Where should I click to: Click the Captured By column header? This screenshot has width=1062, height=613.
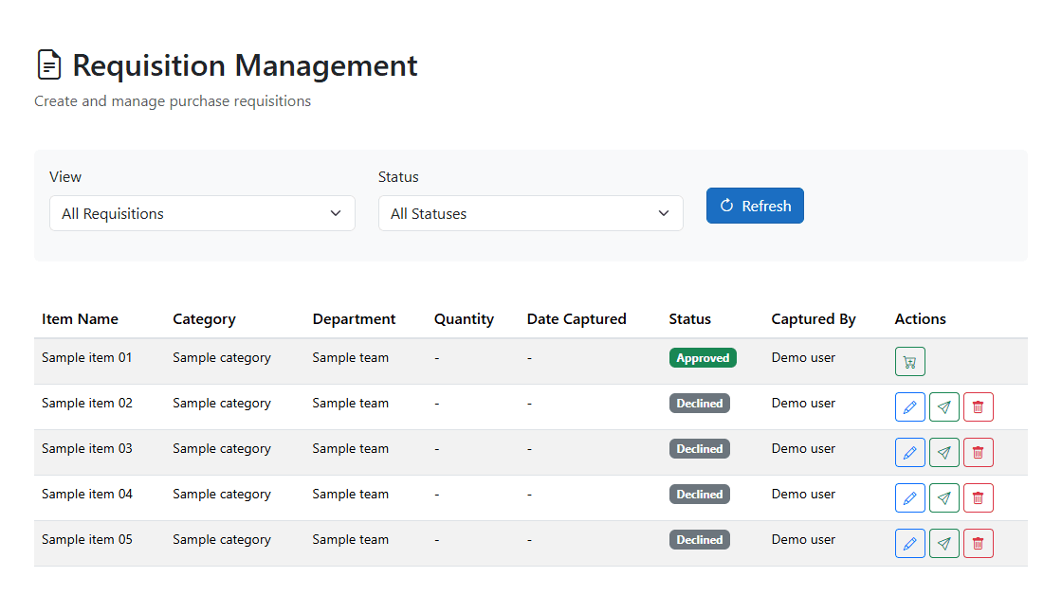click(814, 318)
